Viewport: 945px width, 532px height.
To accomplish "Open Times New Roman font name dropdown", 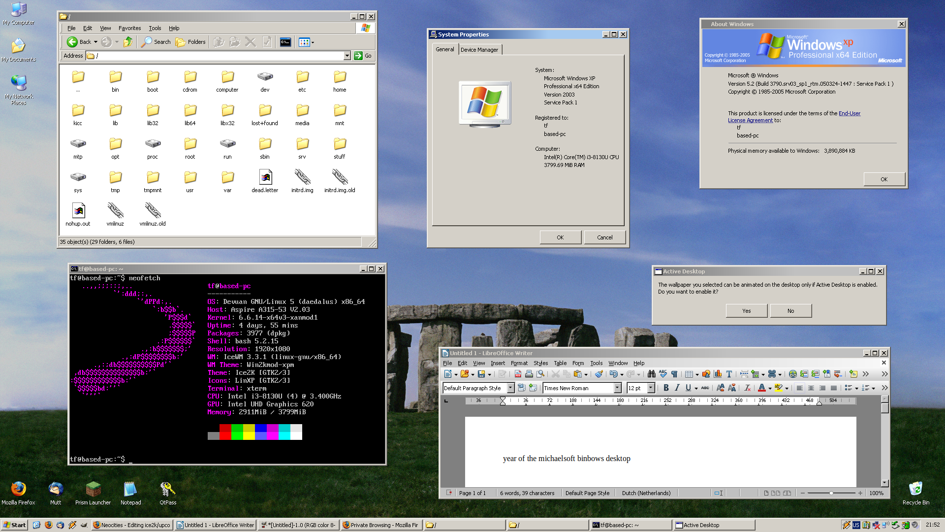I will [x=617, y=388].
